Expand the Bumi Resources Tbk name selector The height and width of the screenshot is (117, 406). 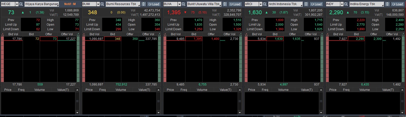pos(139,5)
